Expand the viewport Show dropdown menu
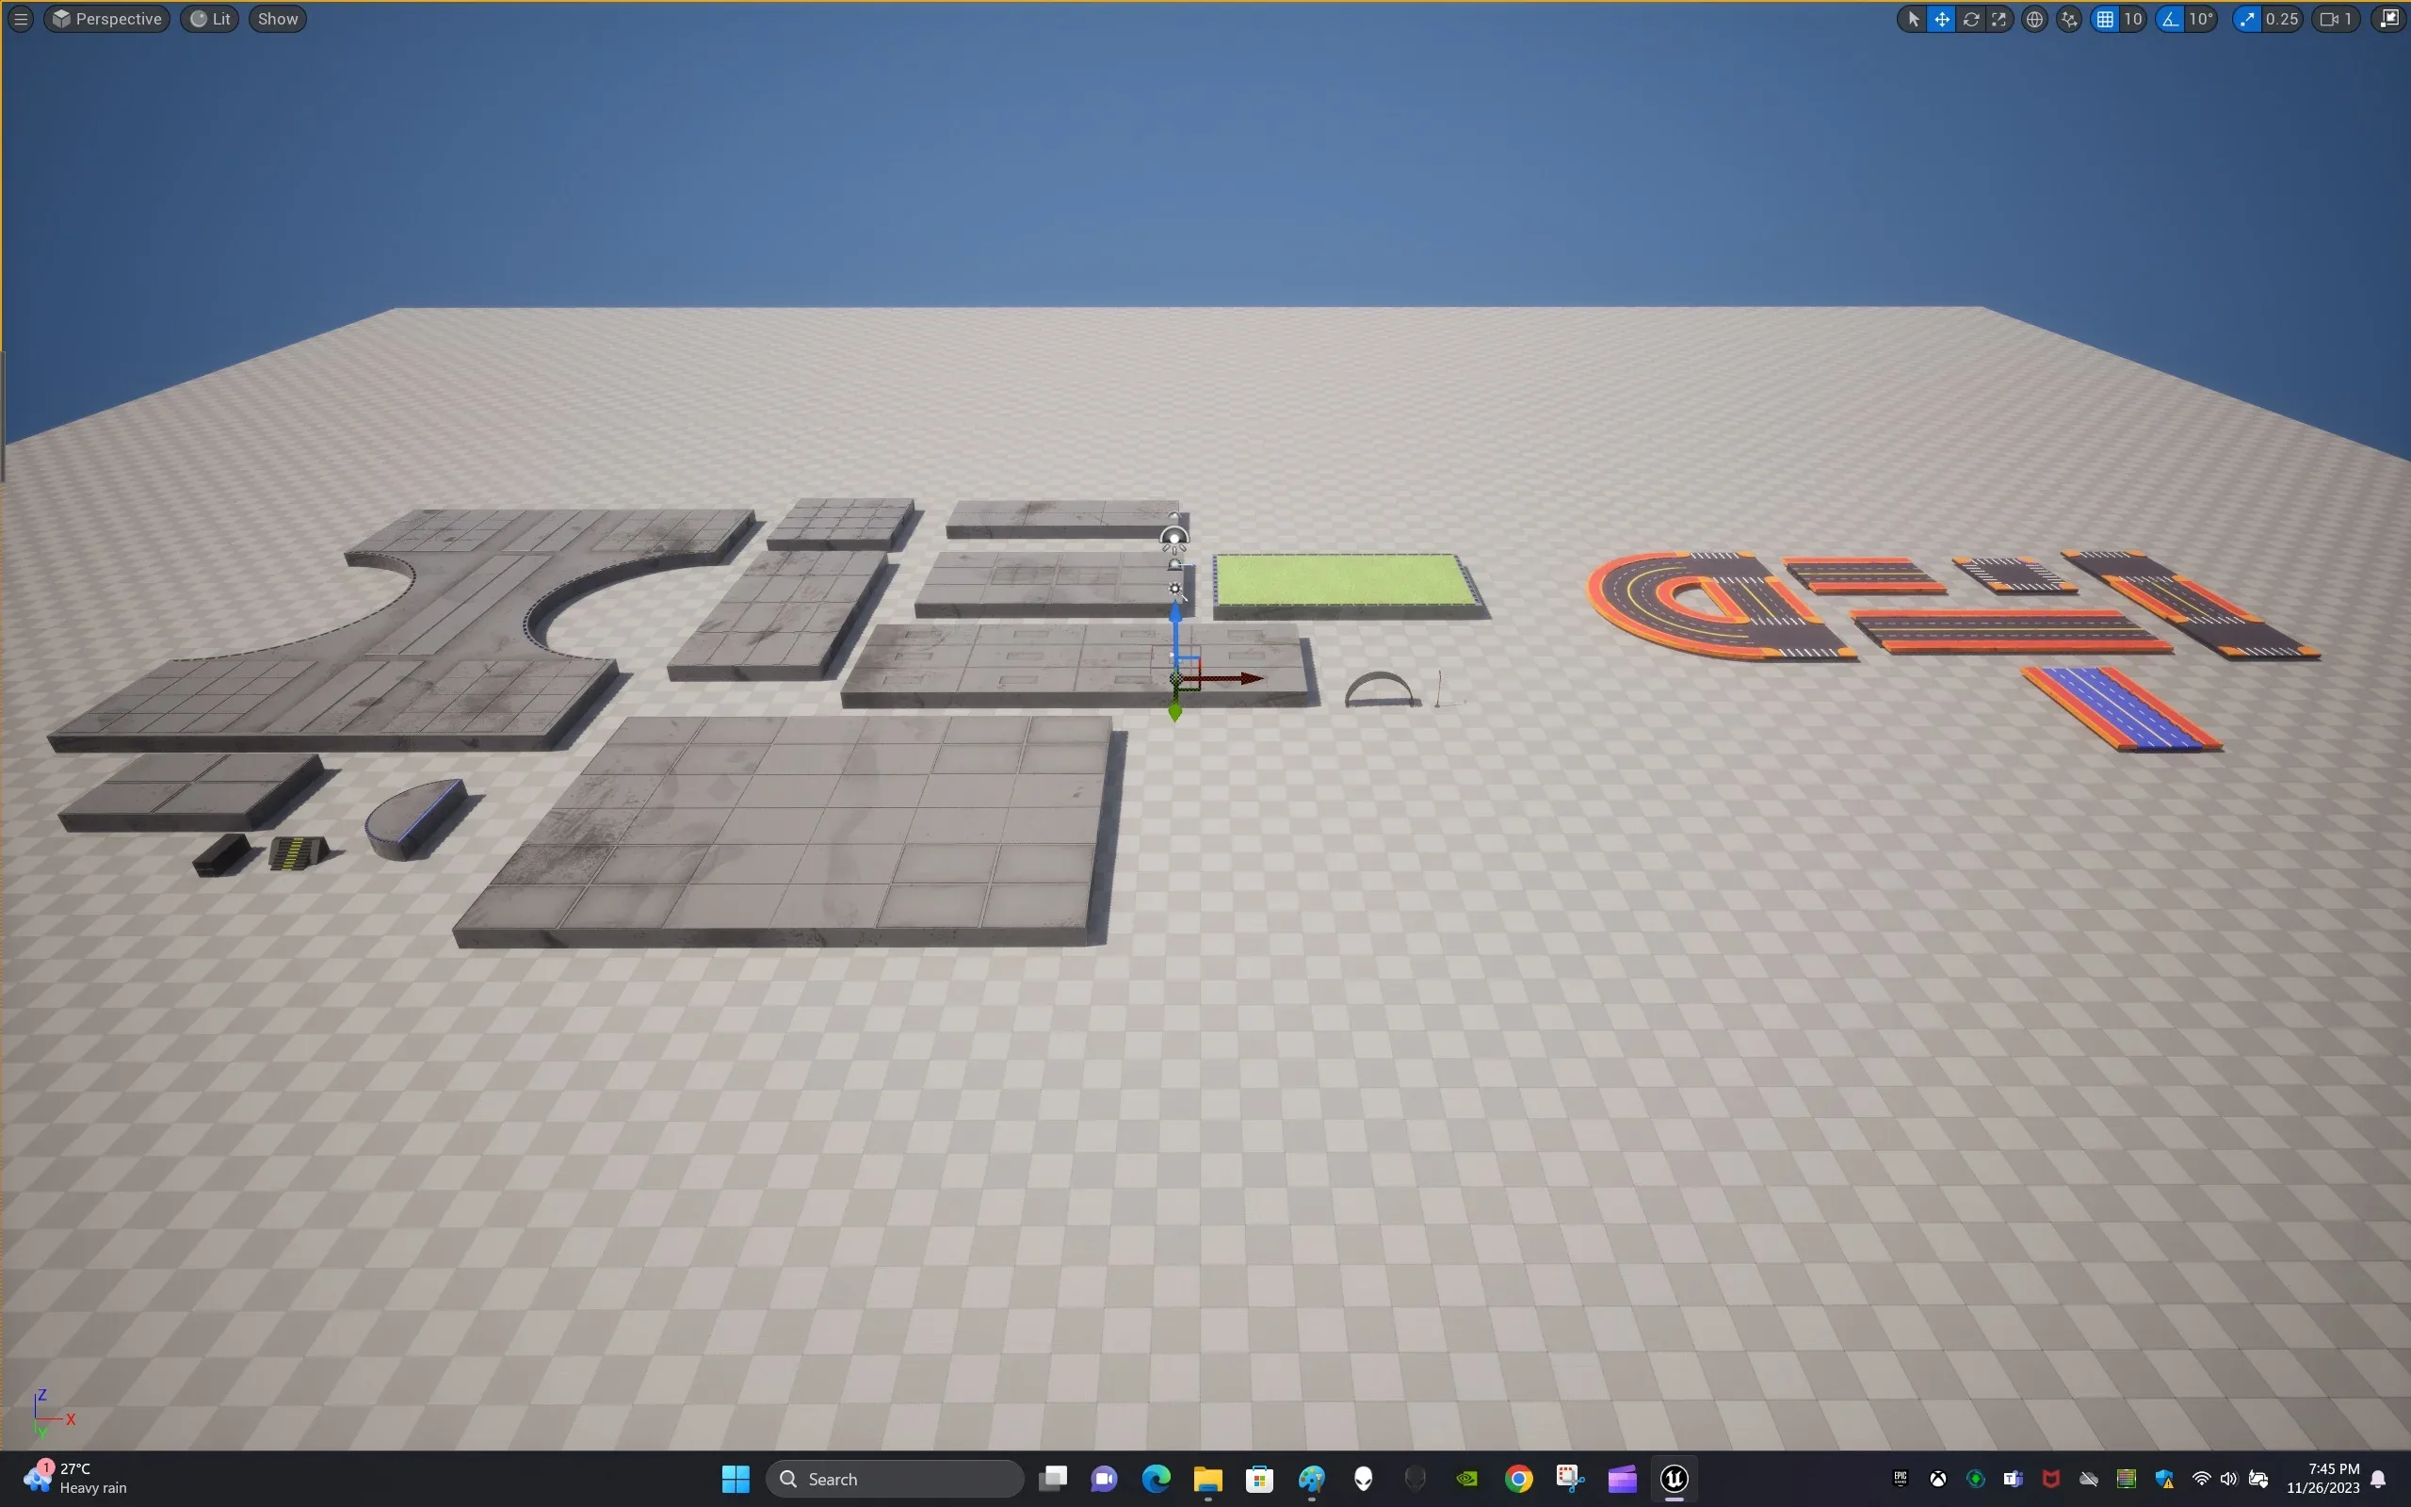Image resolution: width=2411 pixels, height=1507 pixels. (x=276, y=17)
